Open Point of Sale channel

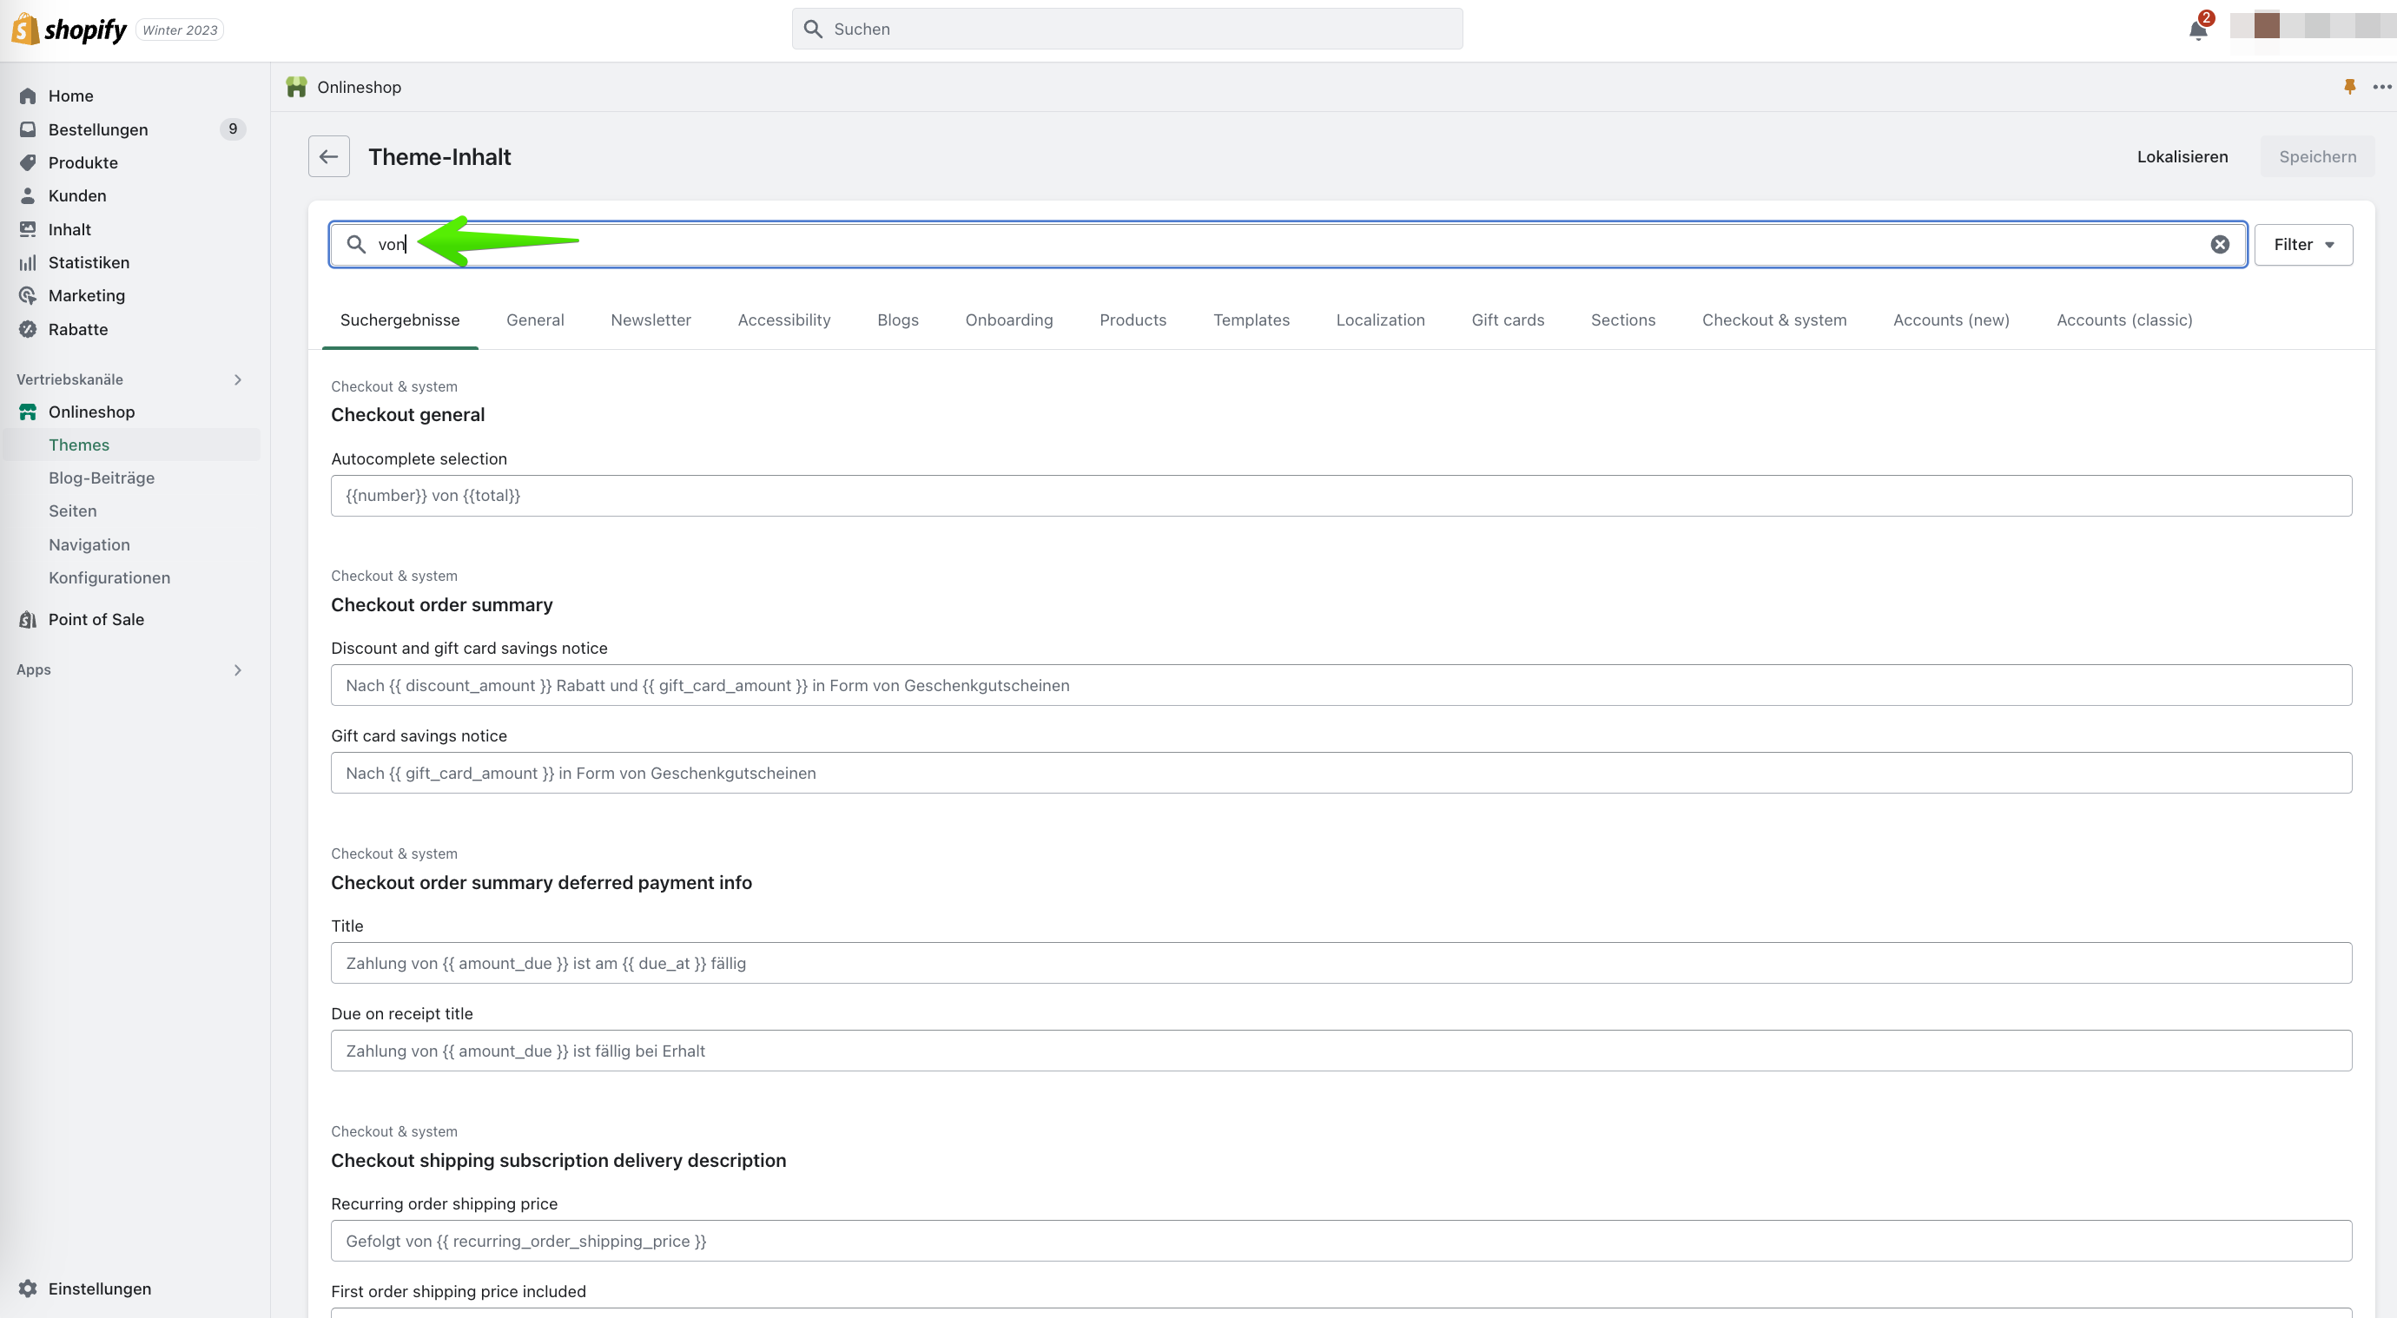[96, 619]
